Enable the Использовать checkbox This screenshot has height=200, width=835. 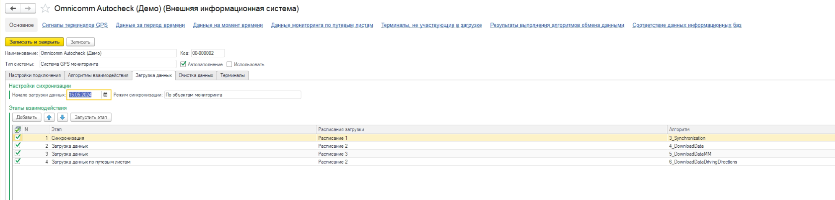229,64
